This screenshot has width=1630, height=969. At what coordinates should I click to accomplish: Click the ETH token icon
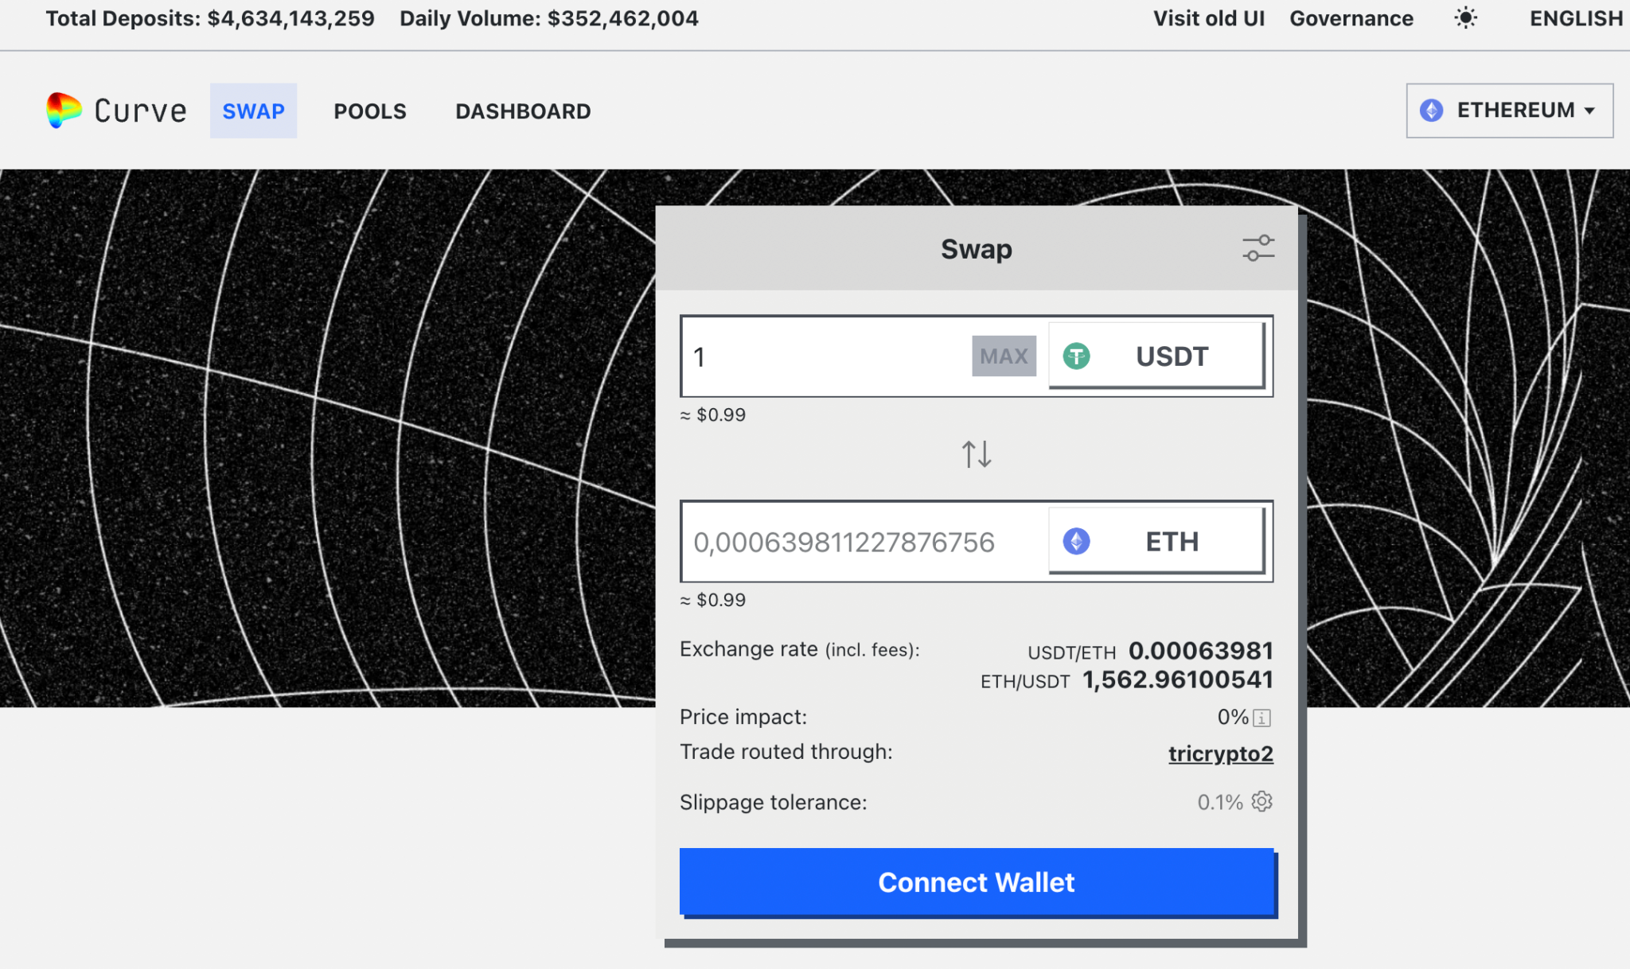[1077, 542]
